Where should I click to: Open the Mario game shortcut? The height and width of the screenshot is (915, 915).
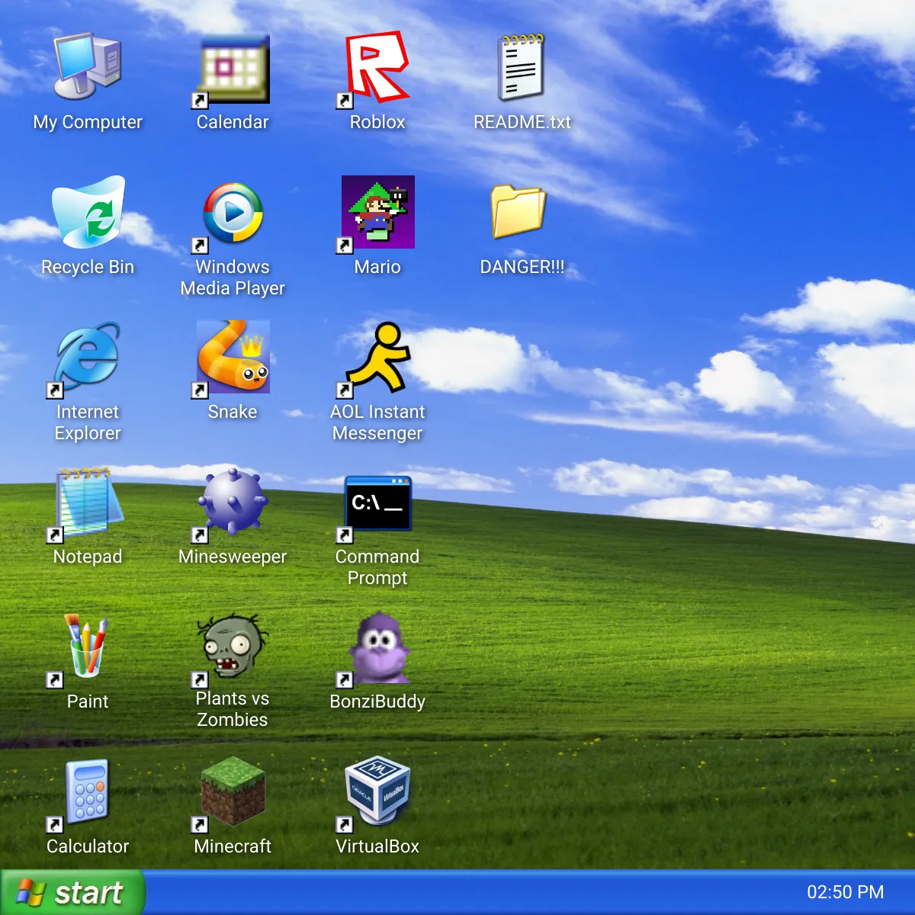tap(377, 213)
